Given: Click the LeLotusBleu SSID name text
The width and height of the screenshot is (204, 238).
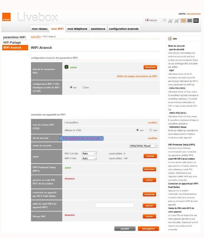Looking at the screenshot, I should click(71, 122).
